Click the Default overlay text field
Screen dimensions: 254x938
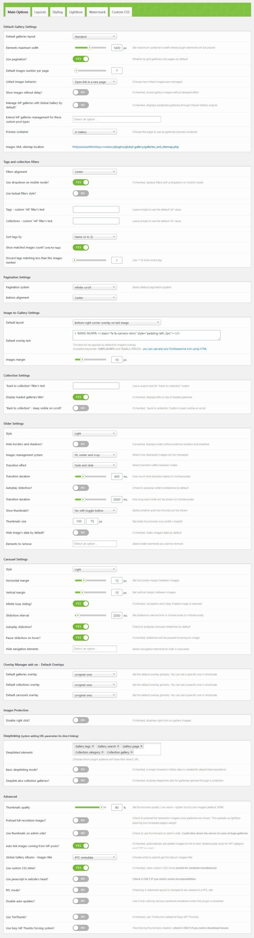point(146,335)
